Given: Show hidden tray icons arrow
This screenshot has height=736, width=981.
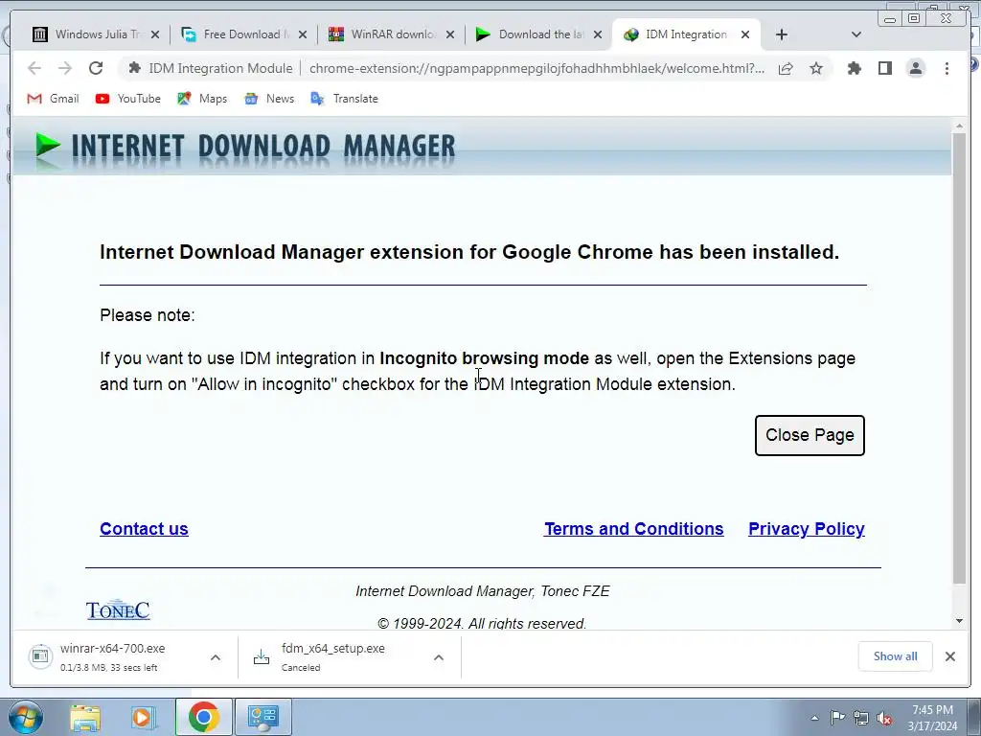Looking at the screenshot, I should pos(814,717).
